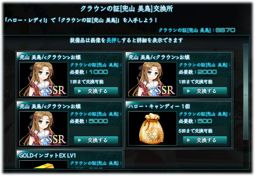Click 交換する for ハロー・キャンディー 1個
Viewport: 255px width, 176px height.
click(x=205, y=140)
